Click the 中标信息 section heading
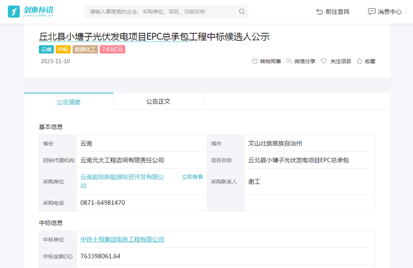 click(x=51, y=223)
